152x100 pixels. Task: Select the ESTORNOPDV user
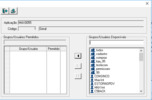click(104, 84)
